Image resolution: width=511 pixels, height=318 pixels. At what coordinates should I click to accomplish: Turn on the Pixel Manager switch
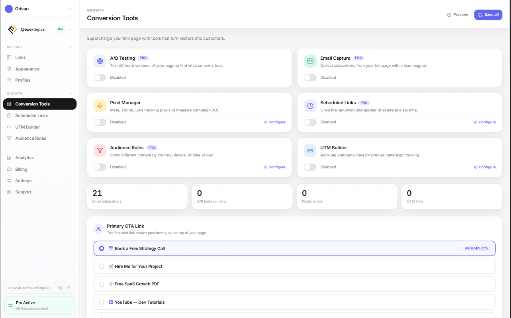(100, 122)
